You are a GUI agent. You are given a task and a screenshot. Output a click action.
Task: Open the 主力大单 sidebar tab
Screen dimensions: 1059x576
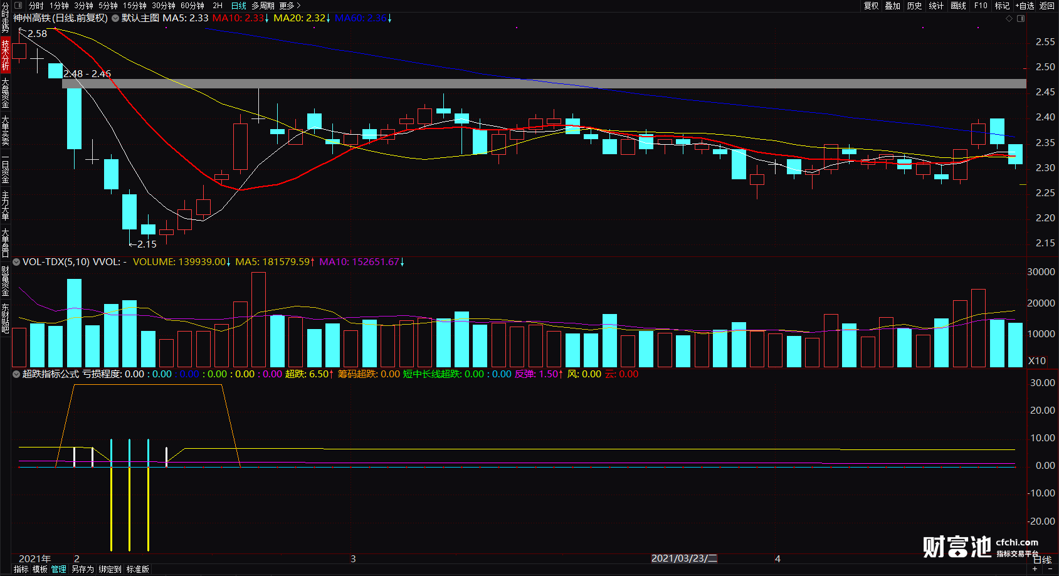pos(5,206)
